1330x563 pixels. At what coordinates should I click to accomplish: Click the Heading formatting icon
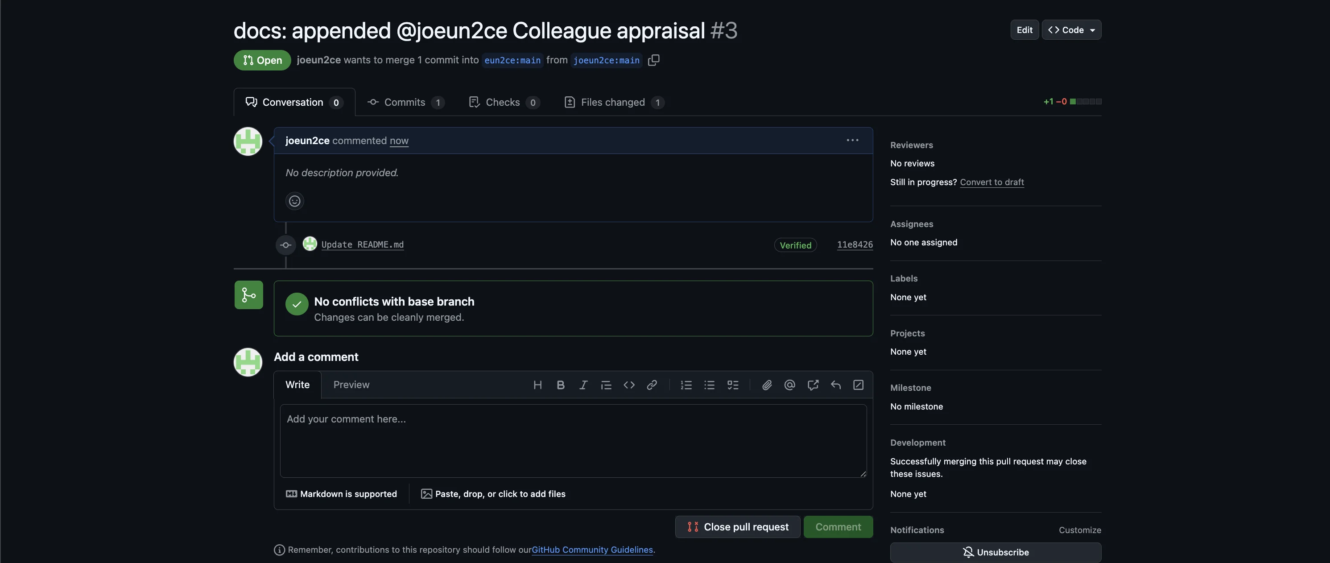click(x=537, y=385)
